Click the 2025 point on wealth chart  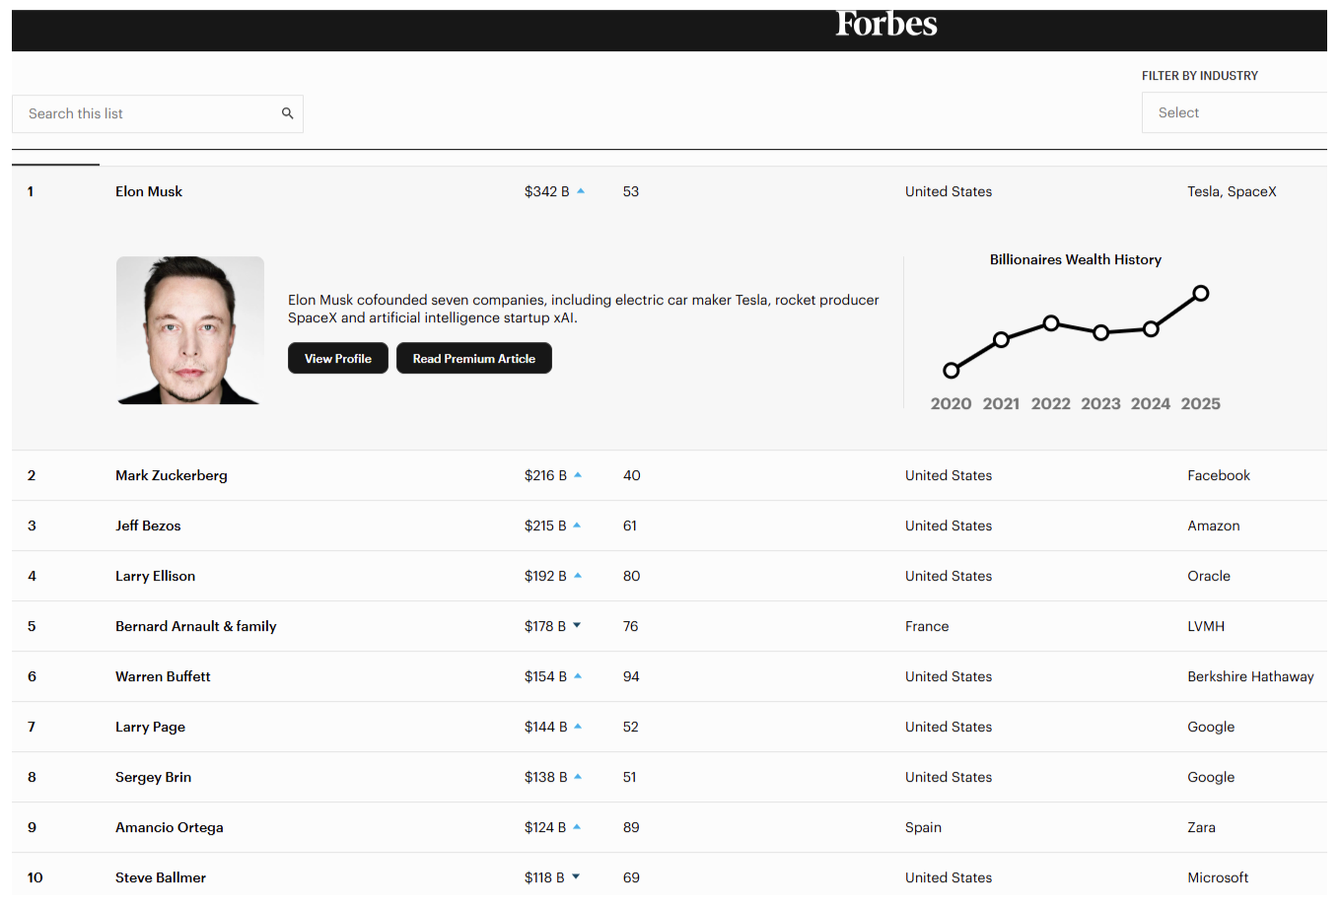(1201, 293)
